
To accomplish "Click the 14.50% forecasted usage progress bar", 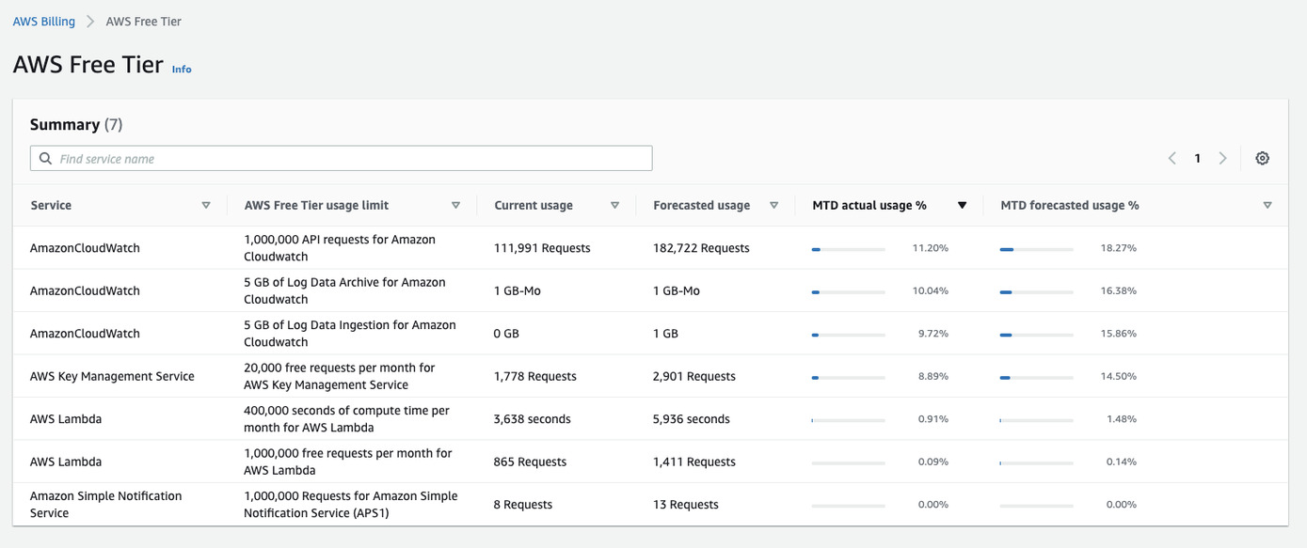I will (1036, 377).
